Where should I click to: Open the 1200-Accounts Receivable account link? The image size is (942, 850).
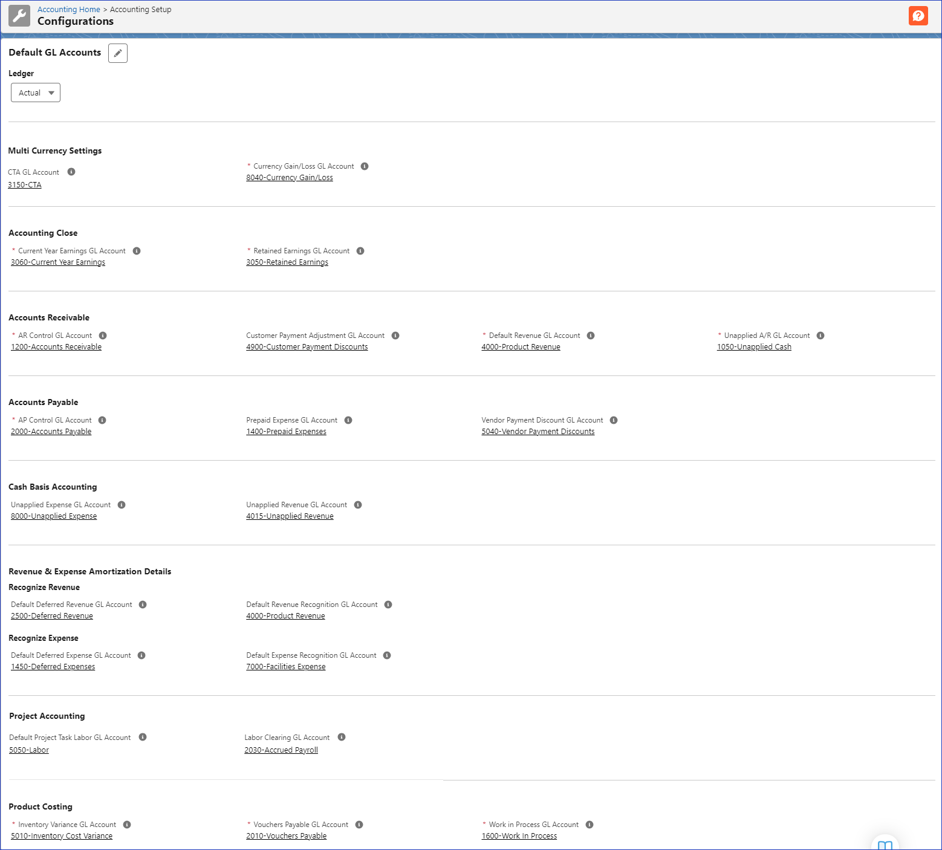click(56, 347)
